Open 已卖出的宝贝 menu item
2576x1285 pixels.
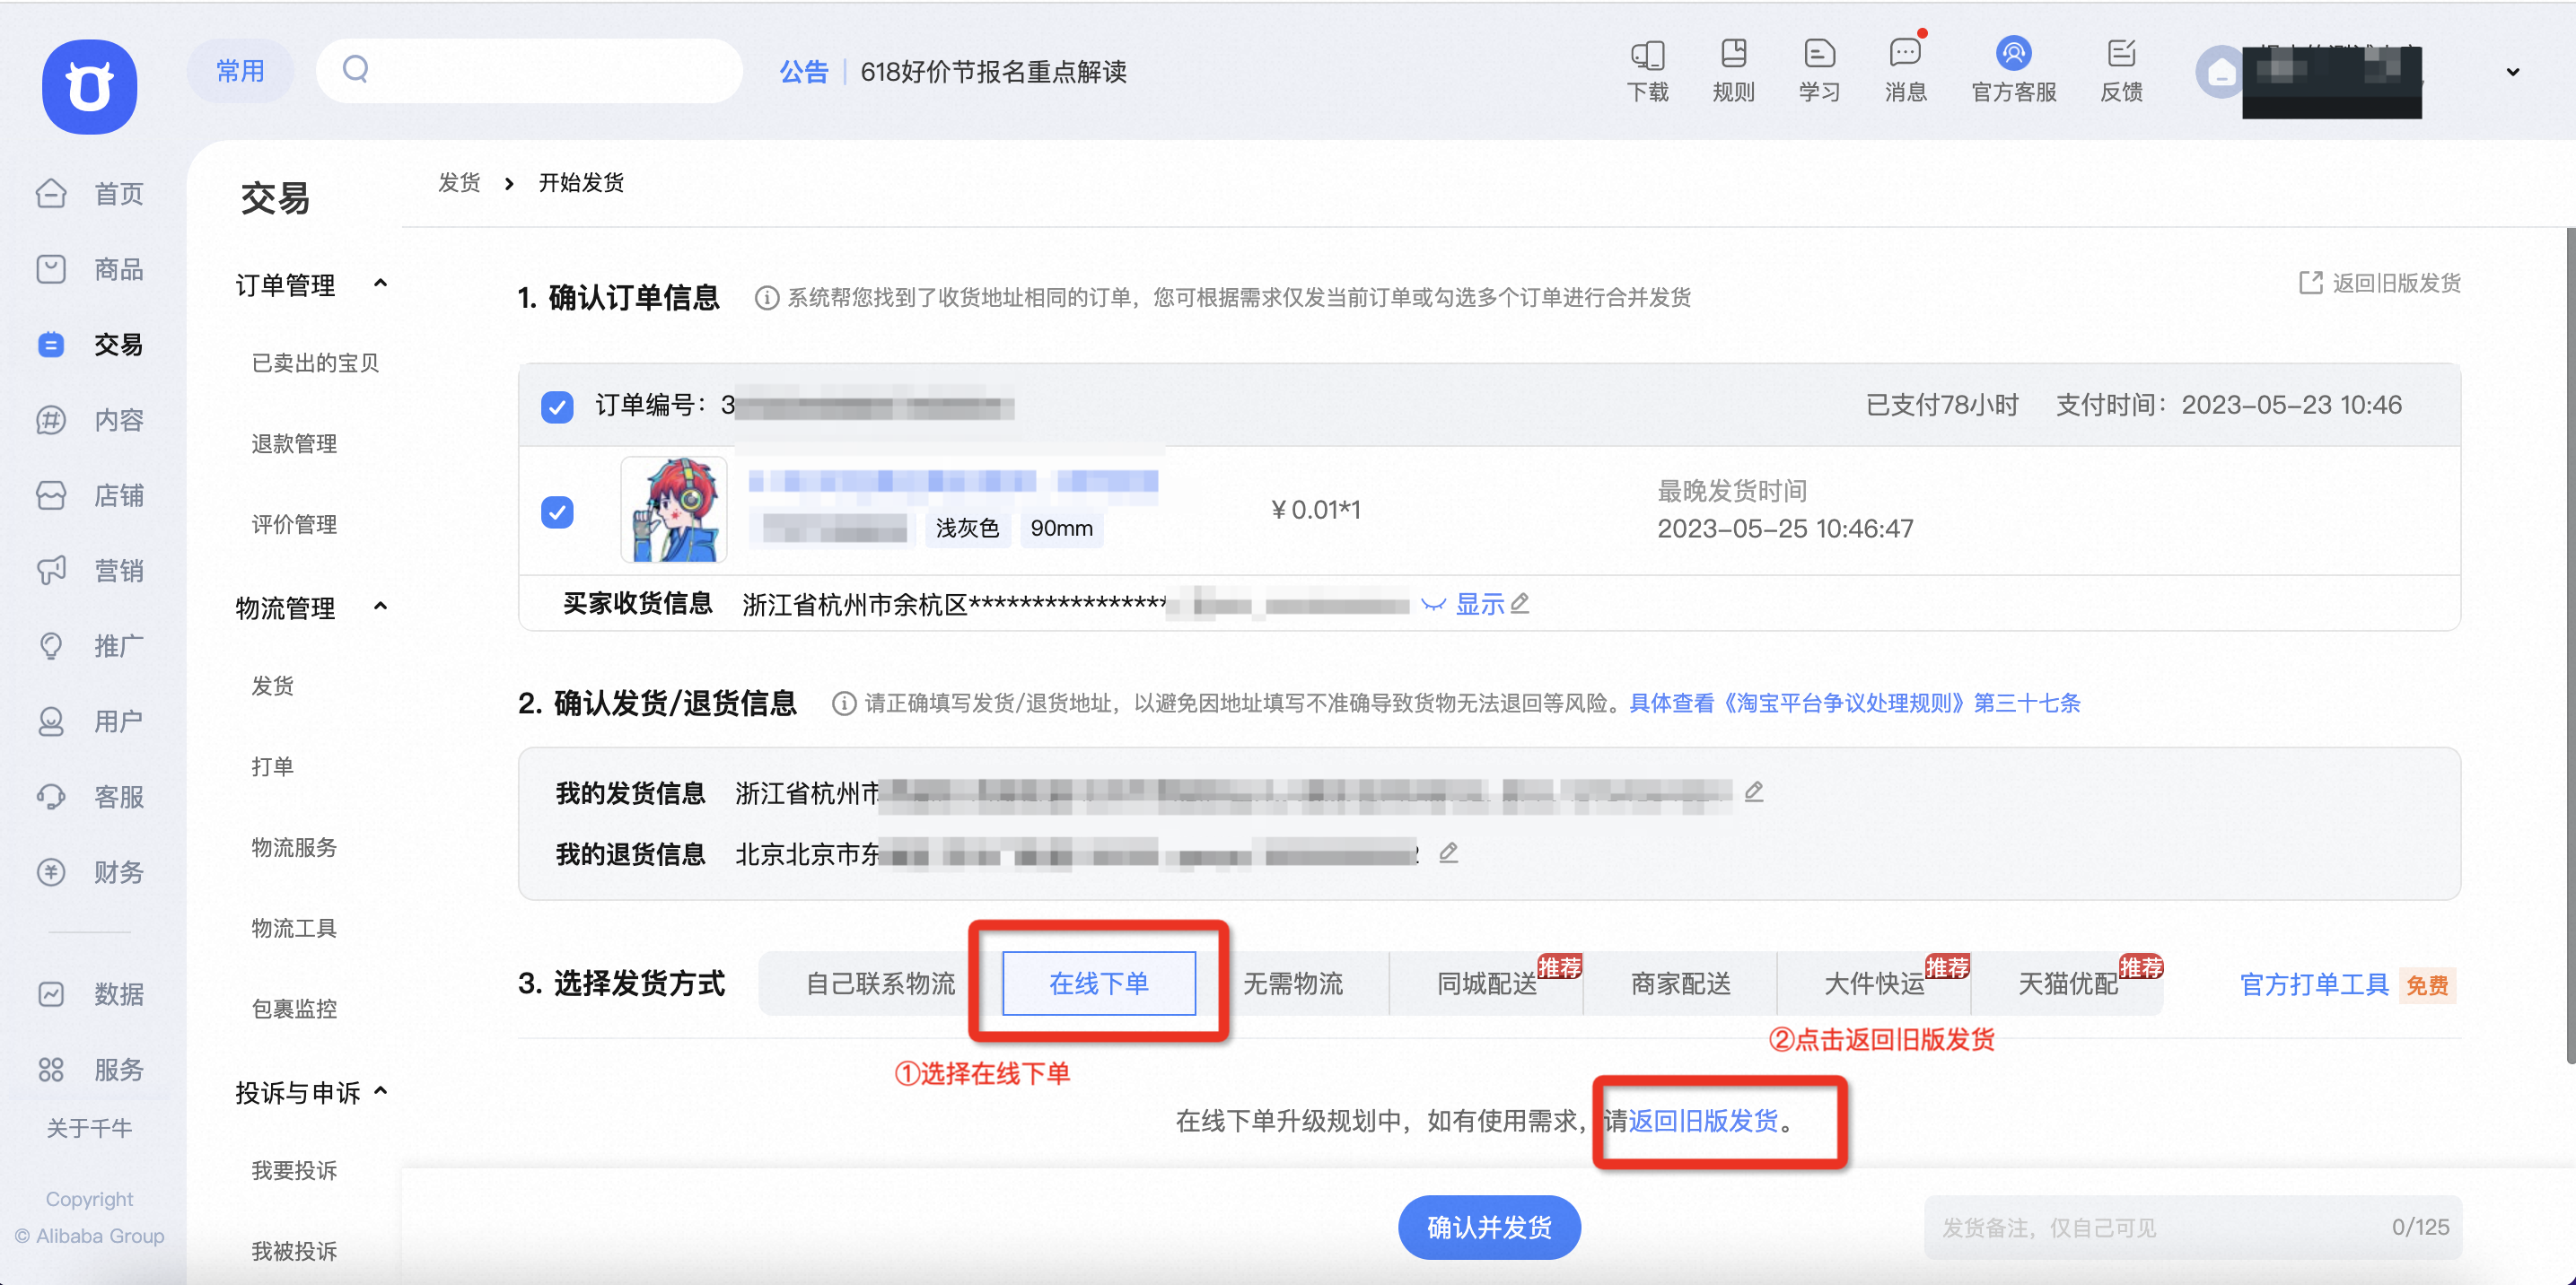[x=315, y=363]
